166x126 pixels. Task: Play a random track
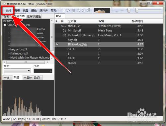88,10
